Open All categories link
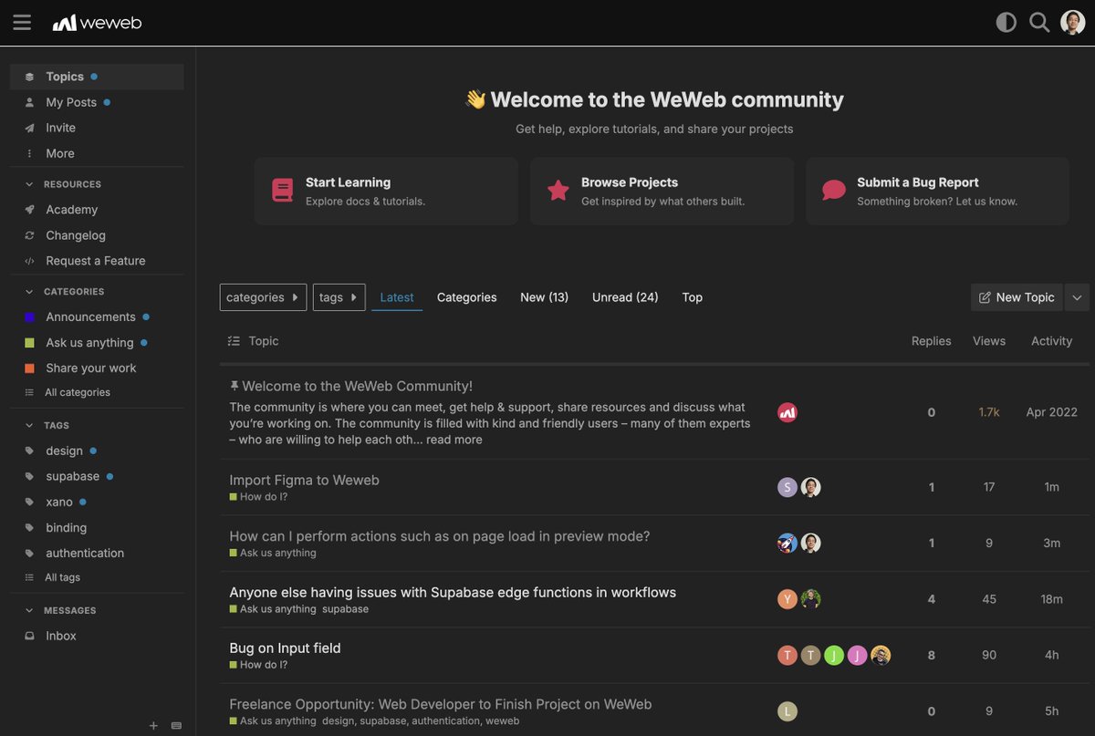The width and height of the screenshot is (1095, 736). coord(78,392)
